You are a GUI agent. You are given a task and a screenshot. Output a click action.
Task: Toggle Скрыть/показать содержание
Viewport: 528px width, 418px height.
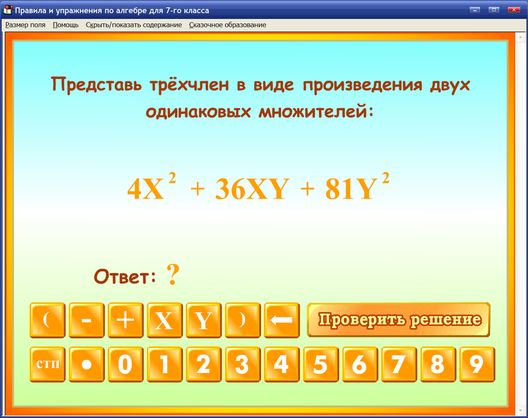point(132,25)
